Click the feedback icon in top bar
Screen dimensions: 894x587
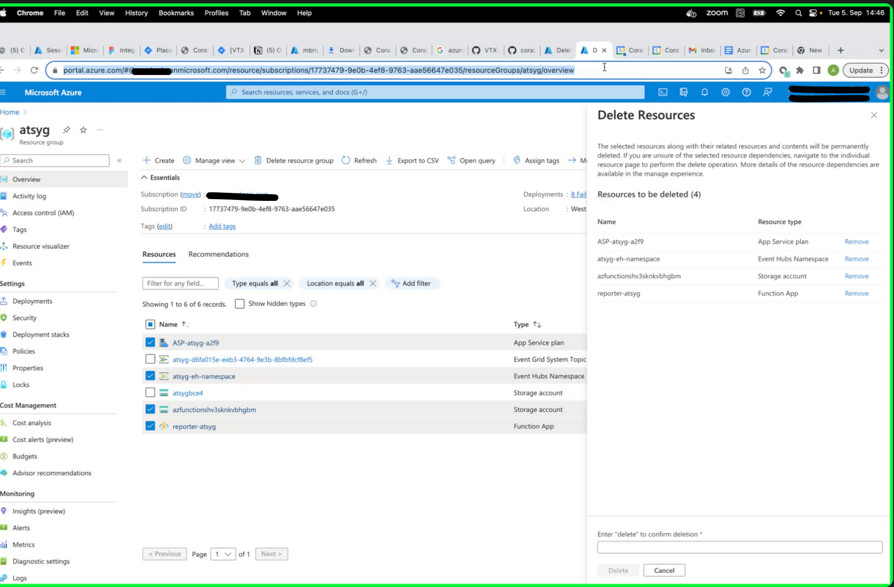point(767,92)
